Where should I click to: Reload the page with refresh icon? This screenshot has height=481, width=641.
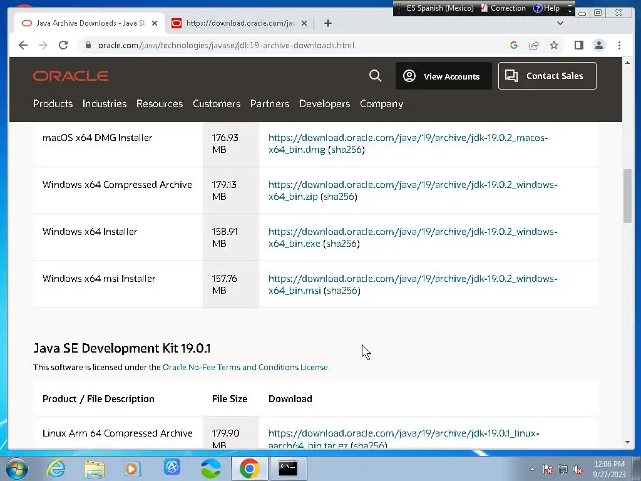(63, 45)
